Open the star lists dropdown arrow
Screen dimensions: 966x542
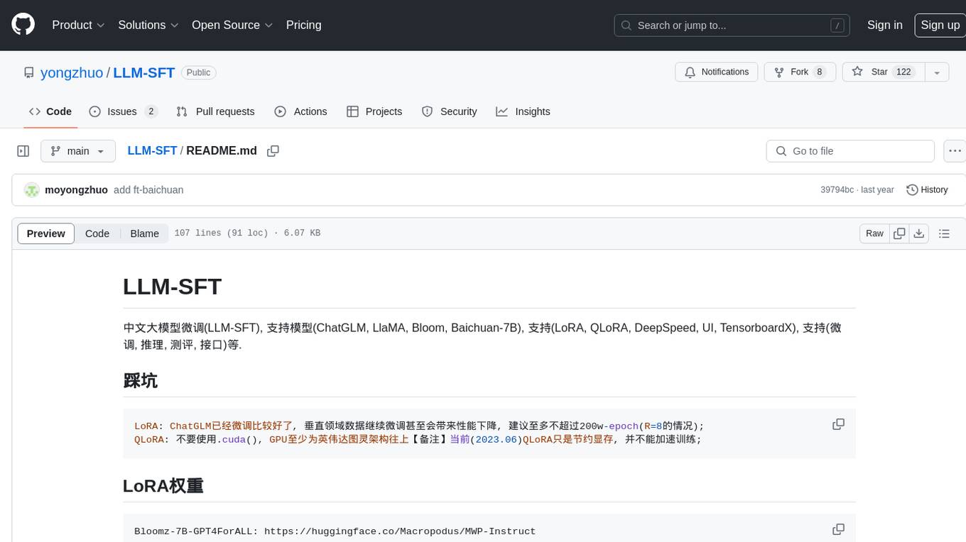click(937, 72)
